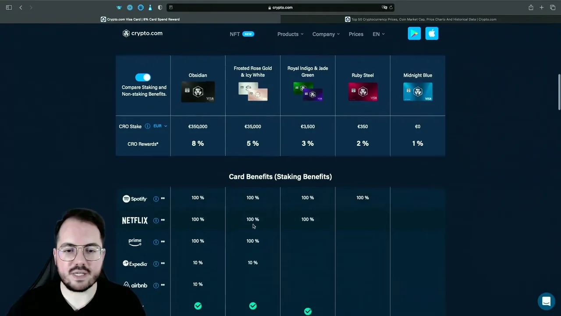The width and height of the screenshot is (561, 316).
Task: Click the CRO Rewards row label
Action: [143, 144]
